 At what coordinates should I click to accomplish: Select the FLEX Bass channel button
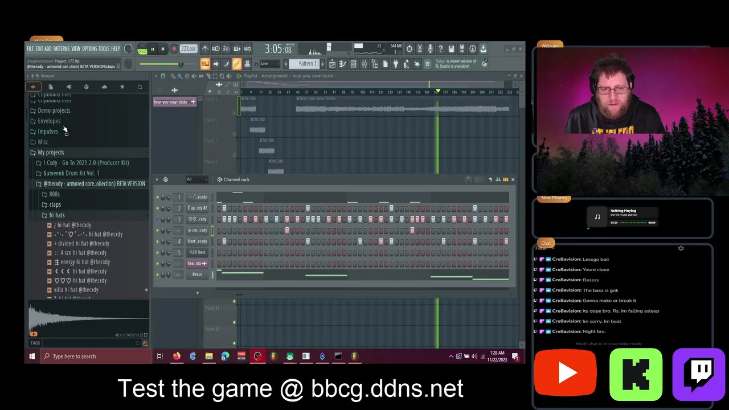click(x=197, y=252)
